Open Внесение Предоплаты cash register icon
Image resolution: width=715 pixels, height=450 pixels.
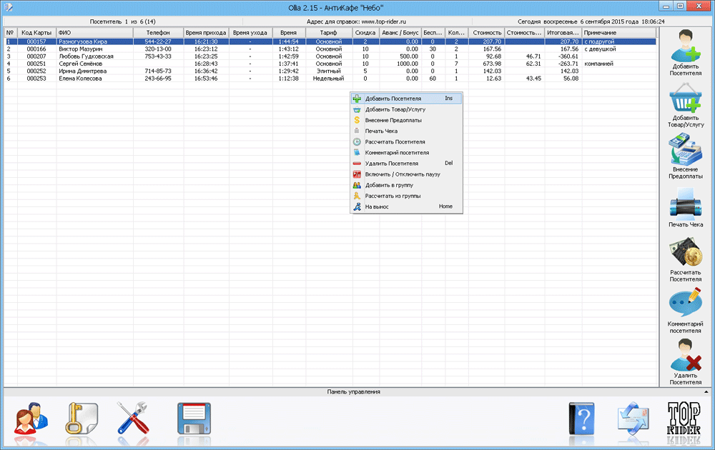point(685,149)
